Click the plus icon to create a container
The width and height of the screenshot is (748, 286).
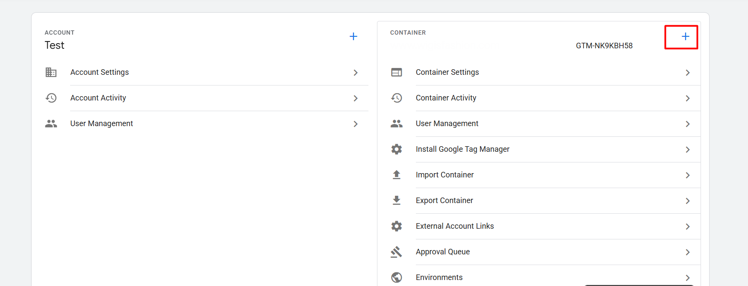pos(685,36)
